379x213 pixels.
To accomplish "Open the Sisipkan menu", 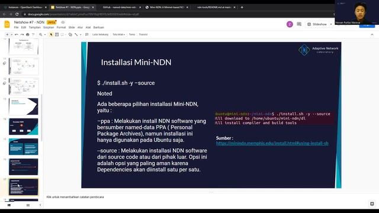I will point(49,28).
